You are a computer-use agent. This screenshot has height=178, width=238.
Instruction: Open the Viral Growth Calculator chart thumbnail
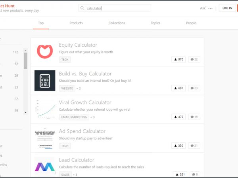(44, 109)
